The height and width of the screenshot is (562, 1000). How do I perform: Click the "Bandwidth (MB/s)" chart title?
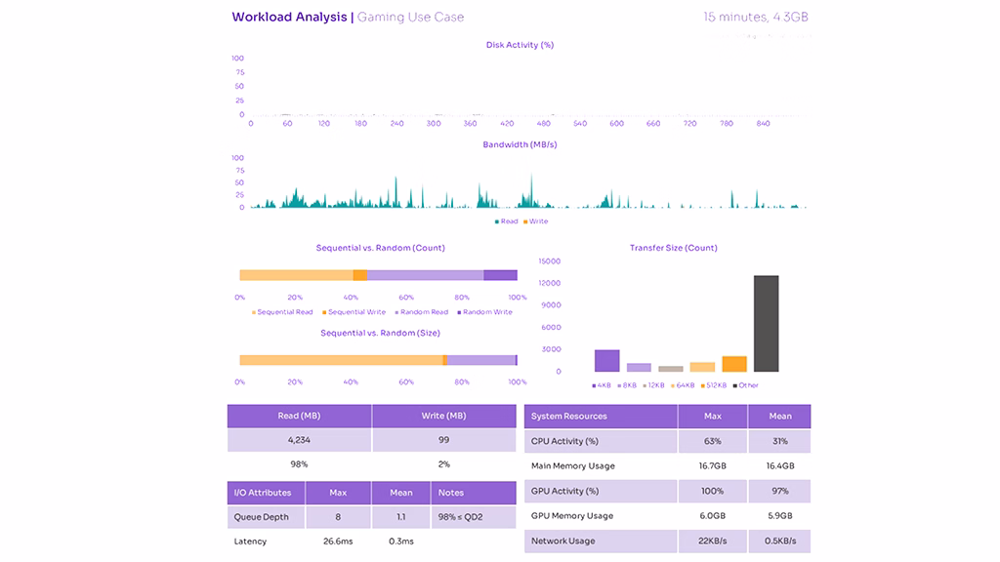[520, 144]
